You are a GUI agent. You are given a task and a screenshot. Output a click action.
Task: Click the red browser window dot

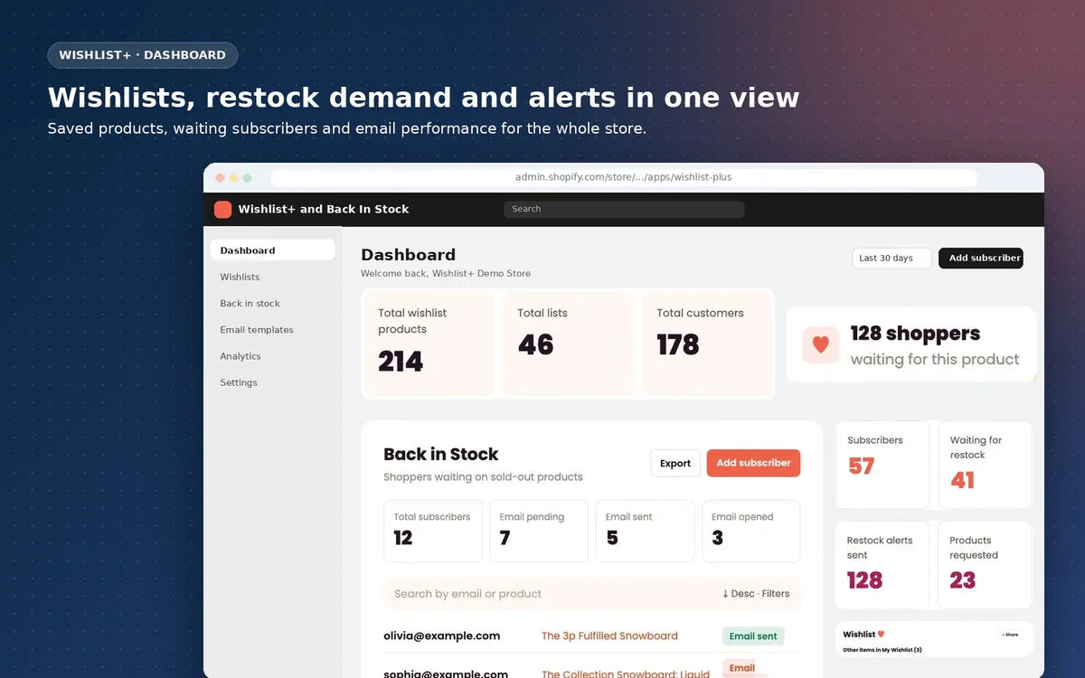pos(220,178)
